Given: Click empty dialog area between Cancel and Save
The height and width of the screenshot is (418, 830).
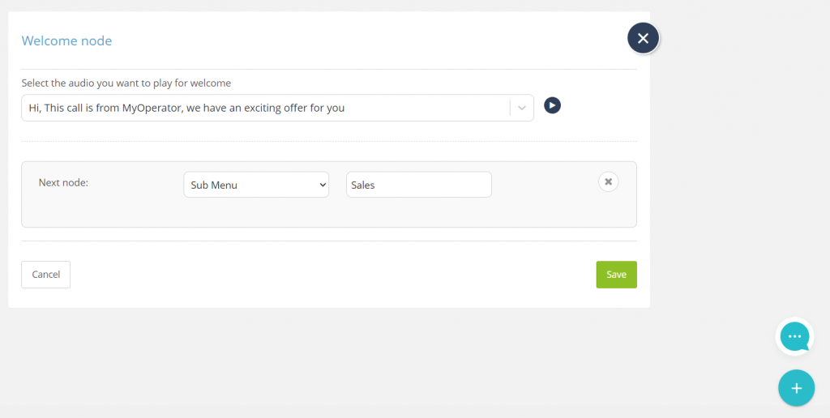Looking at the screenshot, I should point(333,275).
